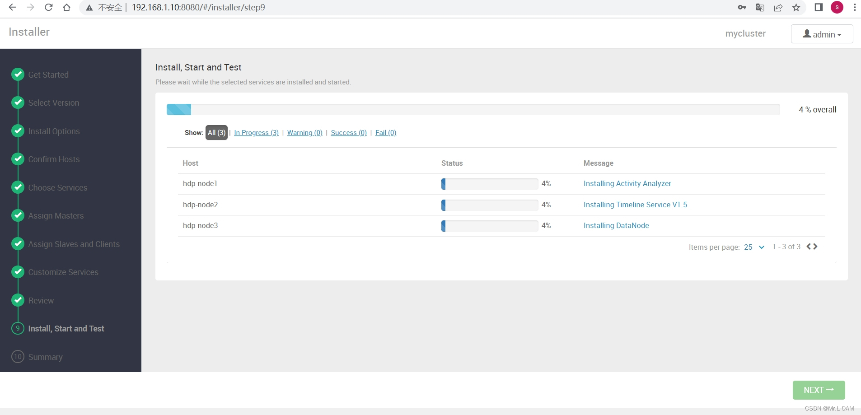Click hdp-node2 progress bar
861x415 pixels.
click(x=490, y=205)
